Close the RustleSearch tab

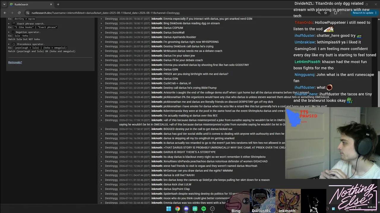click(51, 4)
